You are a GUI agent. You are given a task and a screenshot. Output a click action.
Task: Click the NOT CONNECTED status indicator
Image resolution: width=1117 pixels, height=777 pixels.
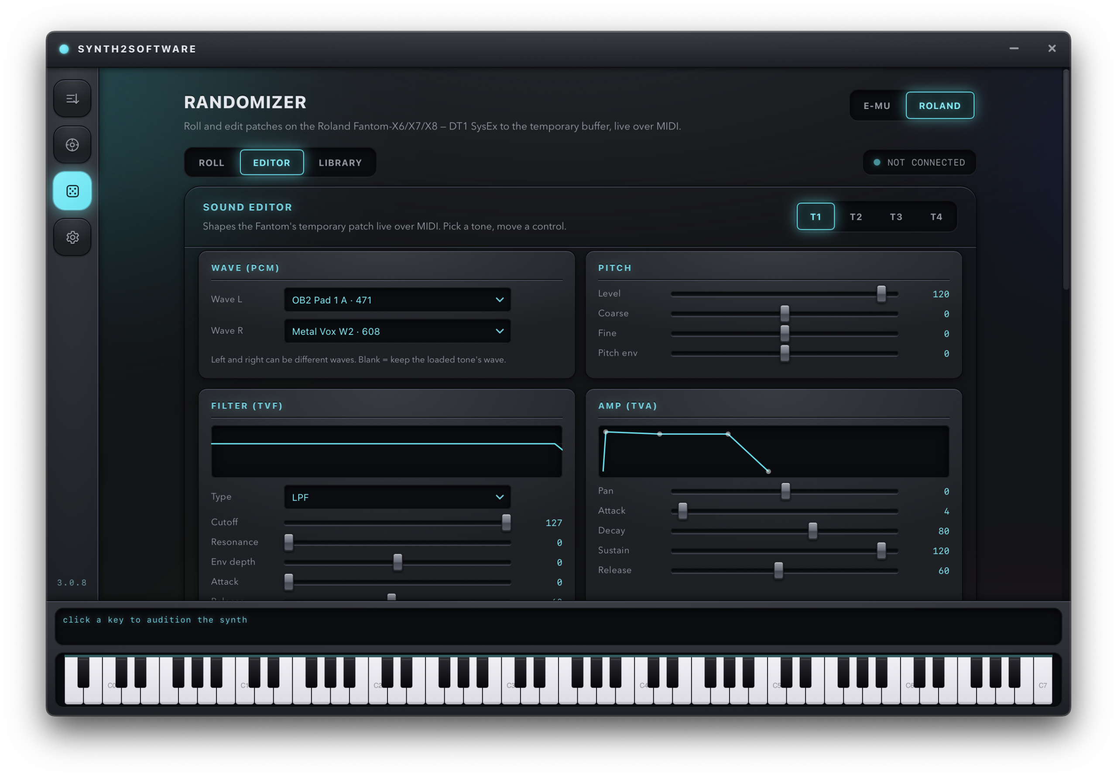[x=919, y=162]
